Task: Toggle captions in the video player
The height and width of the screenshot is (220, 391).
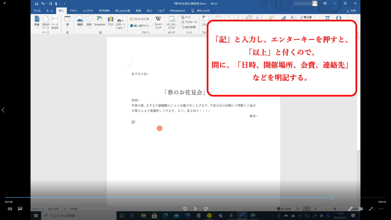Action: (20, 209)
